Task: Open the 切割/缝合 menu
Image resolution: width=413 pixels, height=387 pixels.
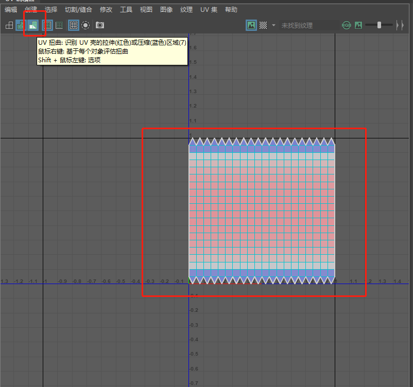Action: tap(78, 10)
